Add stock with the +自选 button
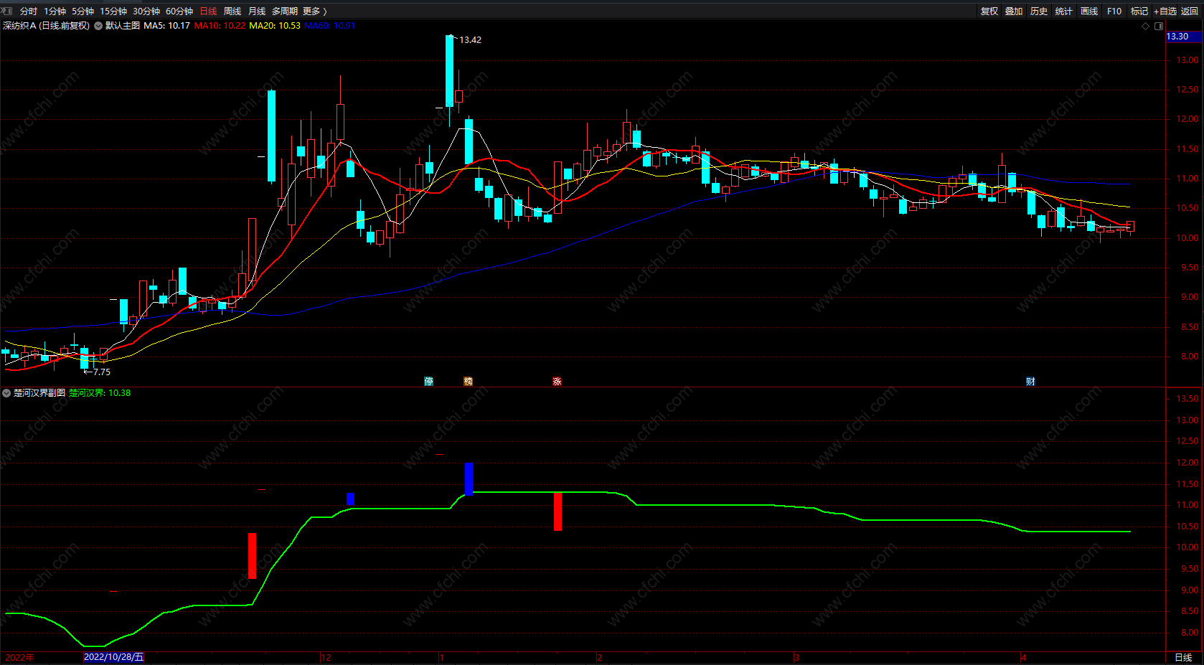This screenshot has width=1204, height=665. pyautogui.click(x=1165, y=11)
